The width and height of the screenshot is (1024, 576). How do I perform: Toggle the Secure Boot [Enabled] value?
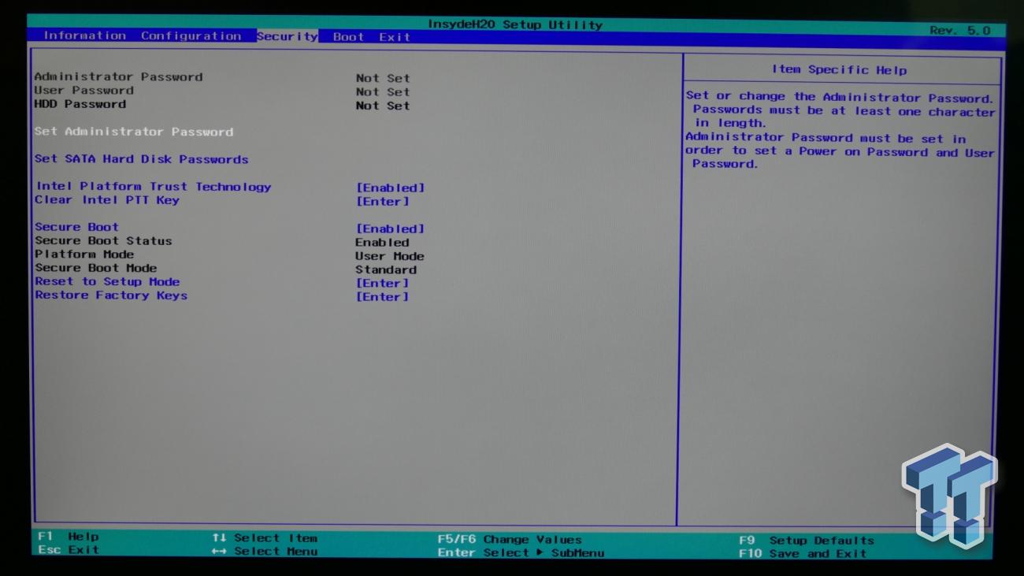(x=390, y=229)
